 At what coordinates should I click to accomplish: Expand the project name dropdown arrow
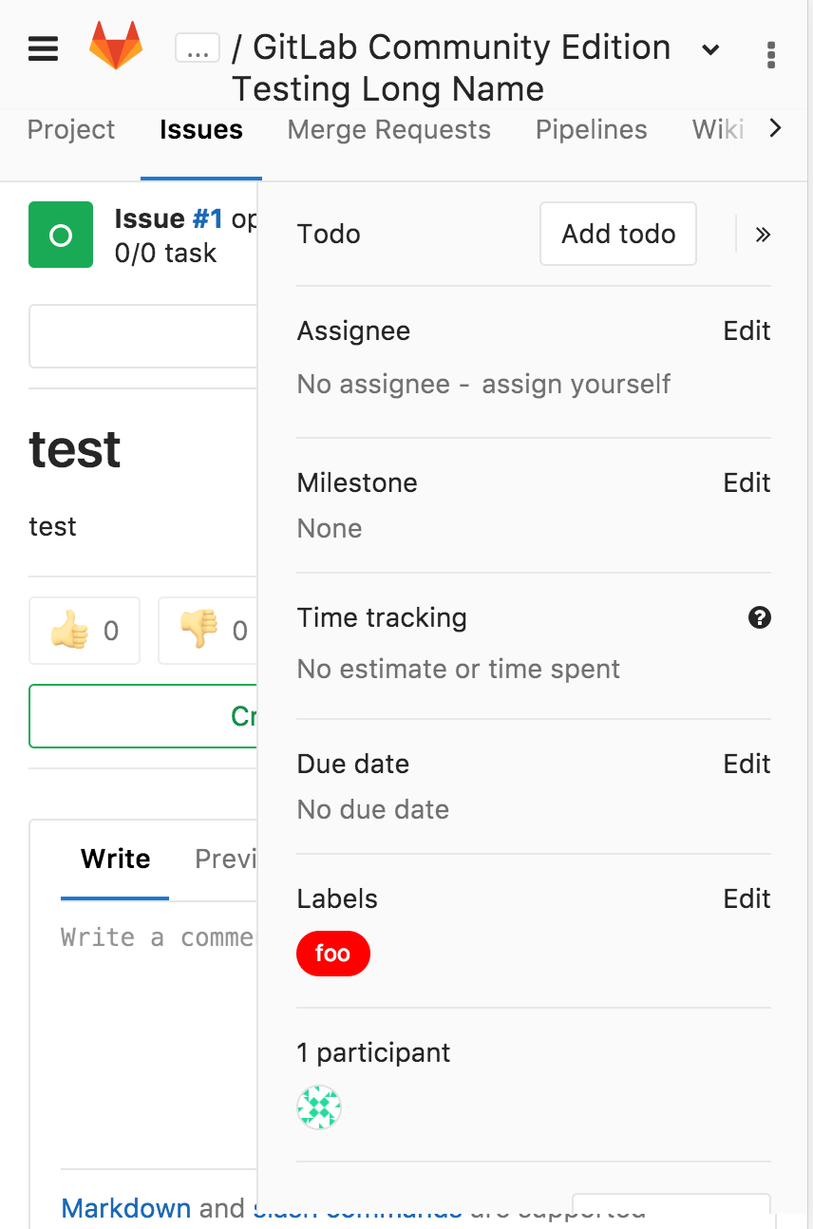point(710,49)
